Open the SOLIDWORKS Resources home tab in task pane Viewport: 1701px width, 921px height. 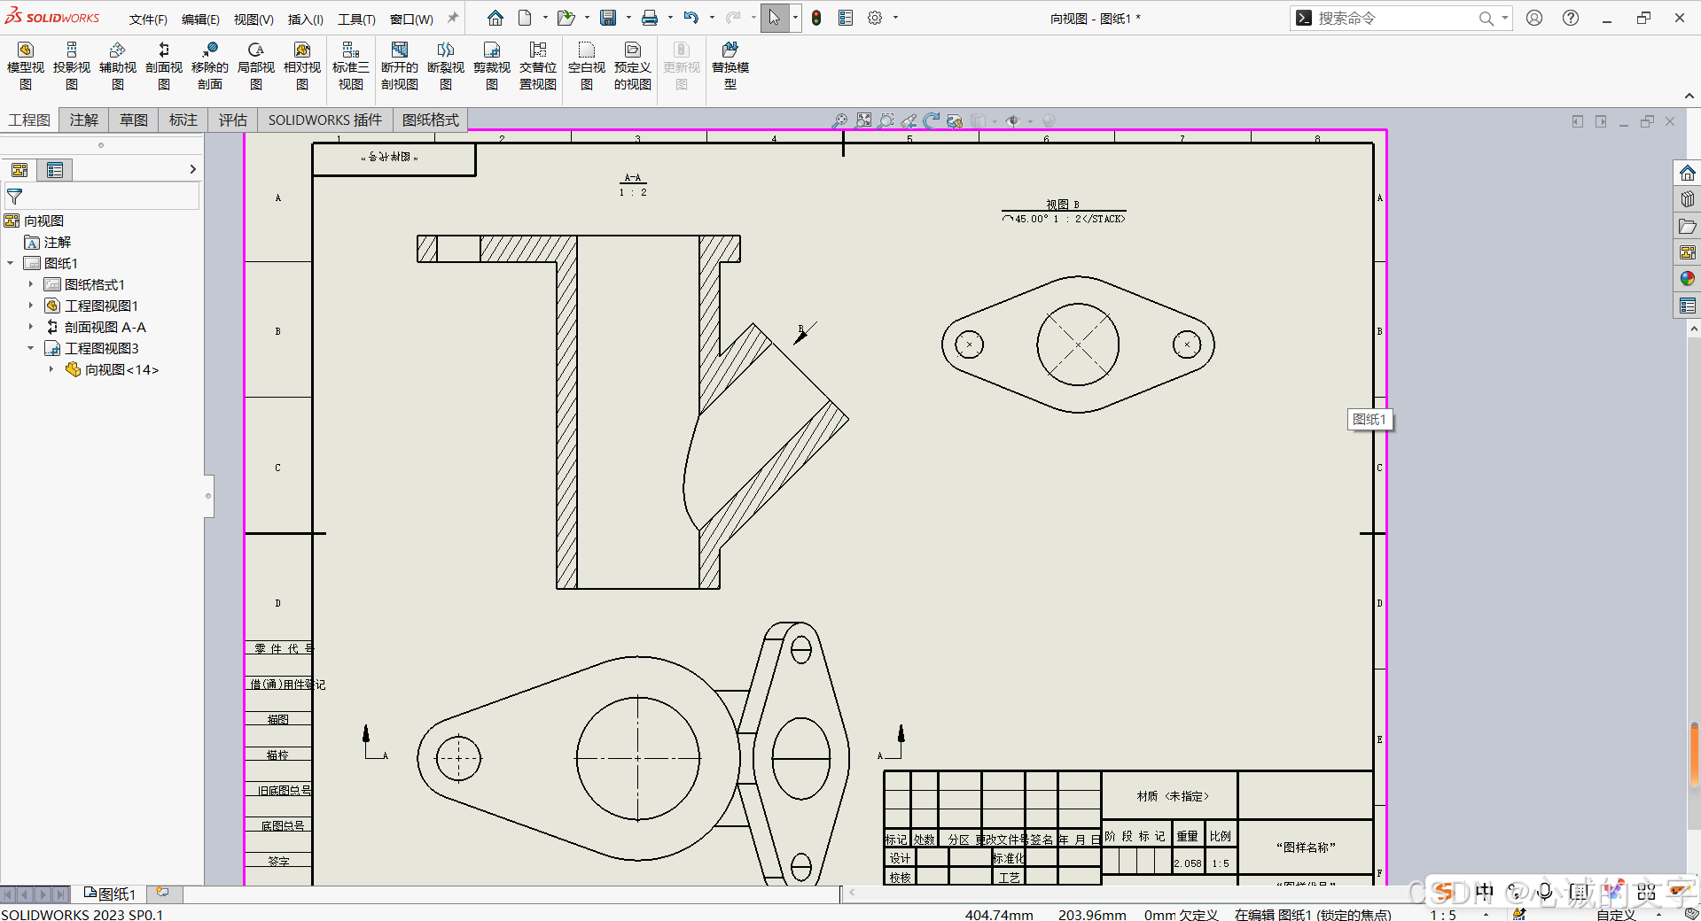pos(1687,173)
